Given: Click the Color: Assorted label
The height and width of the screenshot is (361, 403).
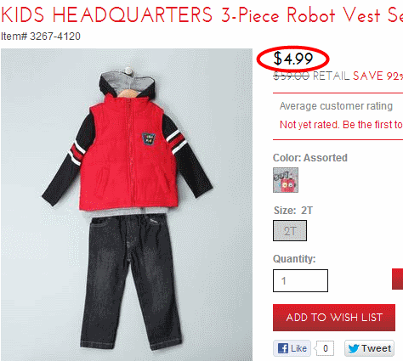Looking at the screenshot, I should [310, 158].
